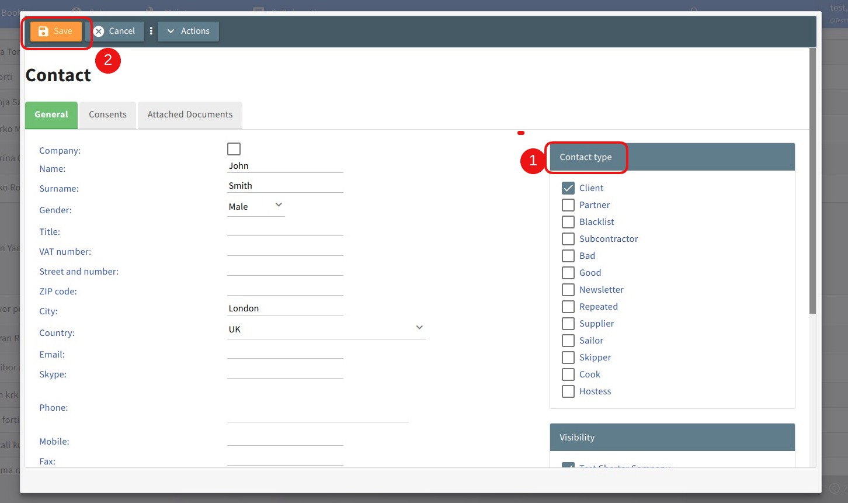Expand the Actions dropdown
The height and width of the screenshot is (503, 848).
(x=188, y=32)
